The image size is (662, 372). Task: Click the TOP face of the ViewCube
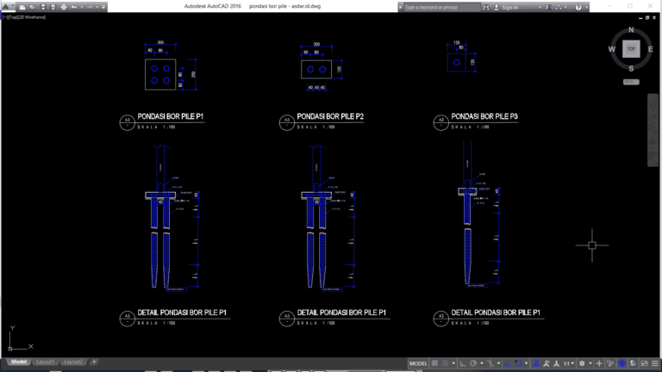[x=631, y=49]
